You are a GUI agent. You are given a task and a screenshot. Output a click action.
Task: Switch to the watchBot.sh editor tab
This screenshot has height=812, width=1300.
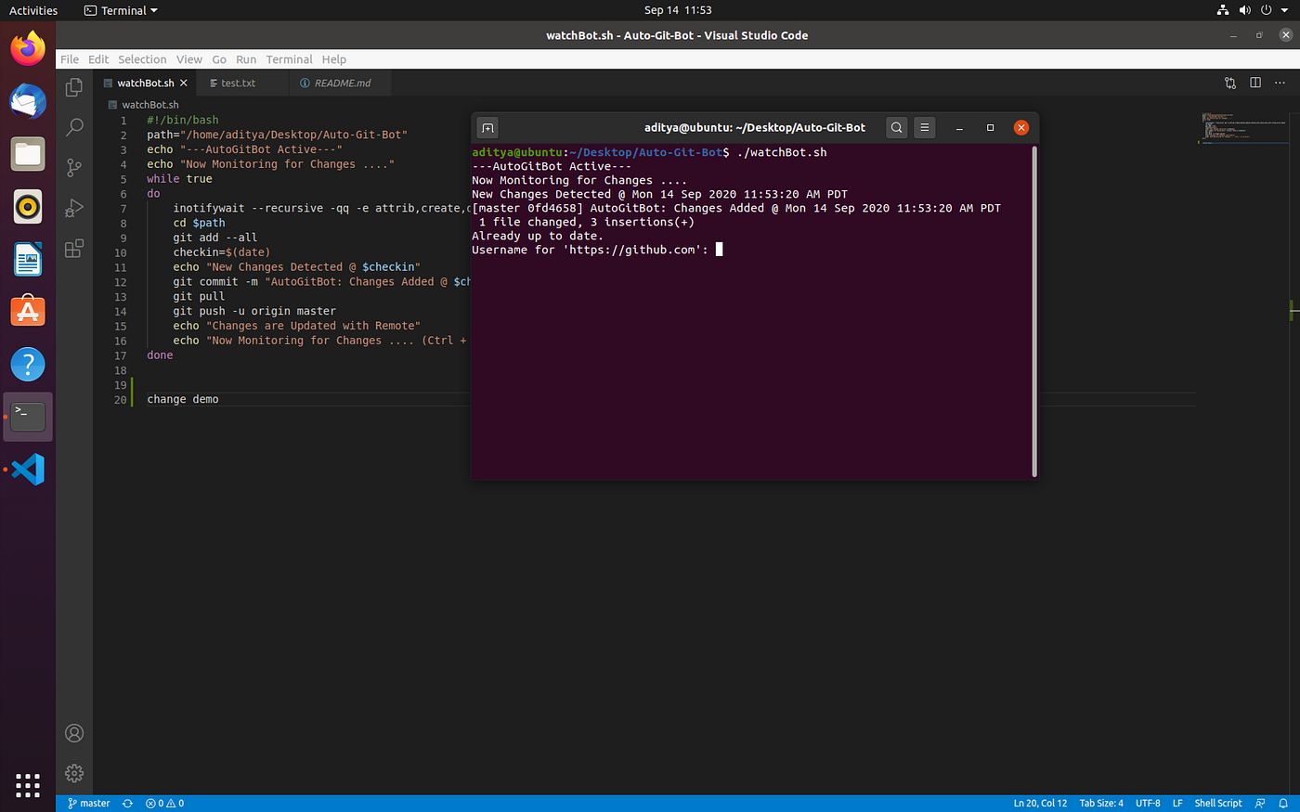pyautogui.click(x=145, y=84)
